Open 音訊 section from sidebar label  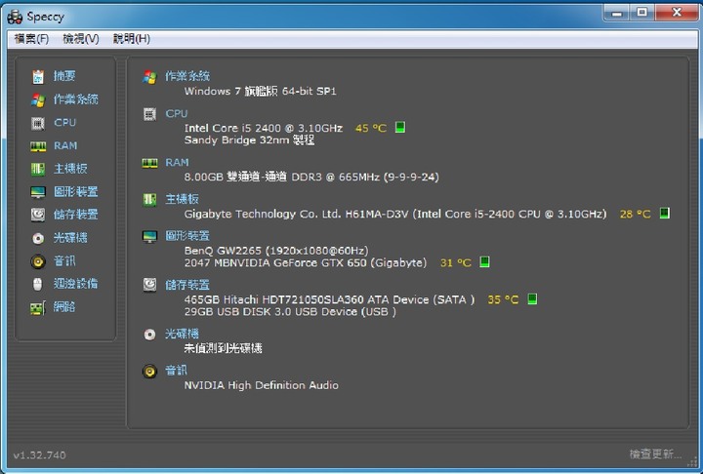64,260
